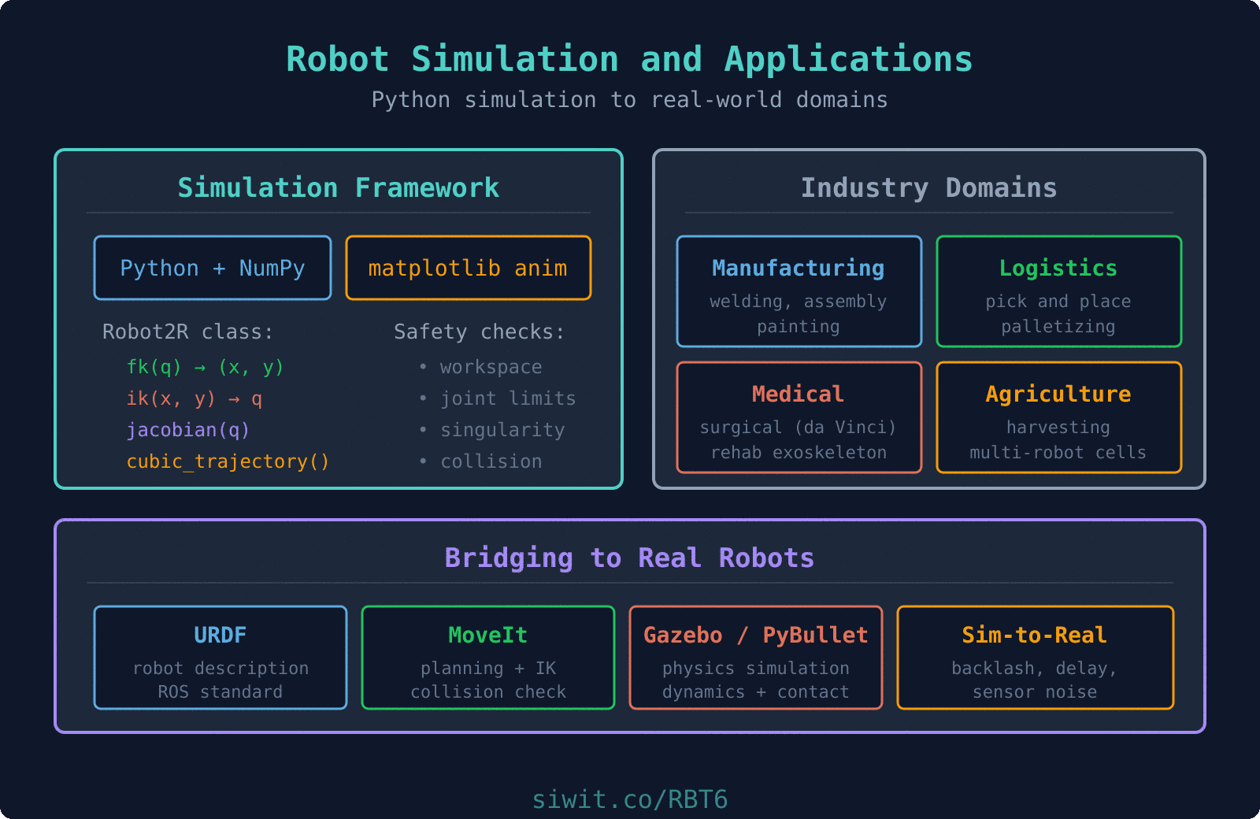
Task: Select the Logistics card
Action: click(x=1058, y=291)
